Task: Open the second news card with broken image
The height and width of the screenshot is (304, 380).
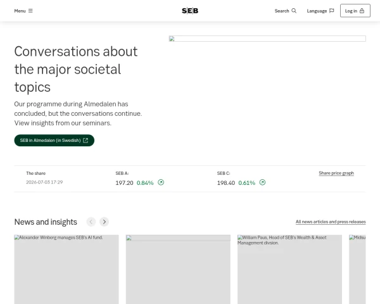Action: (178, 269)
